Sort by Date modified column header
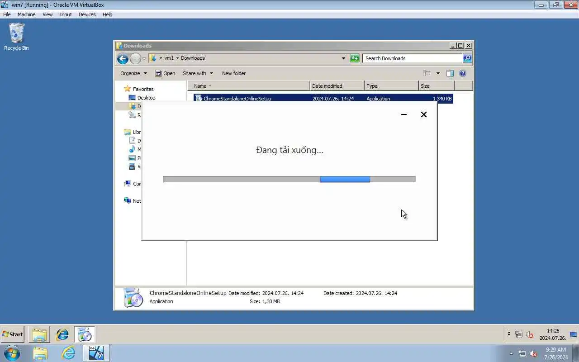579x362 pixels. point(337,86)
